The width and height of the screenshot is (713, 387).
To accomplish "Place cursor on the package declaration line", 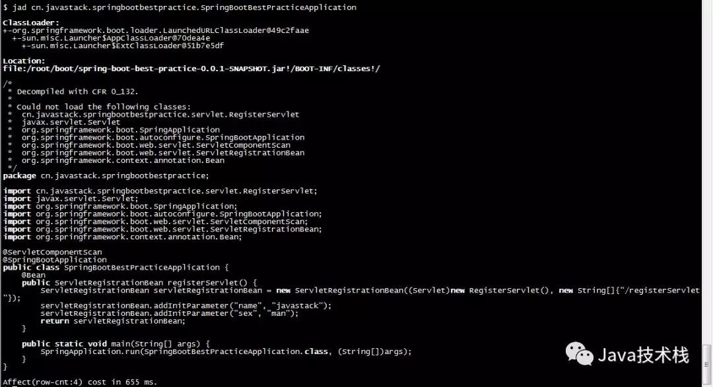I will 106,176.
